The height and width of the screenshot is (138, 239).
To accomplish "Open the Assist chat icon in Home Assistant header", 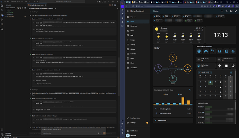I will click(x=231, y=11).
